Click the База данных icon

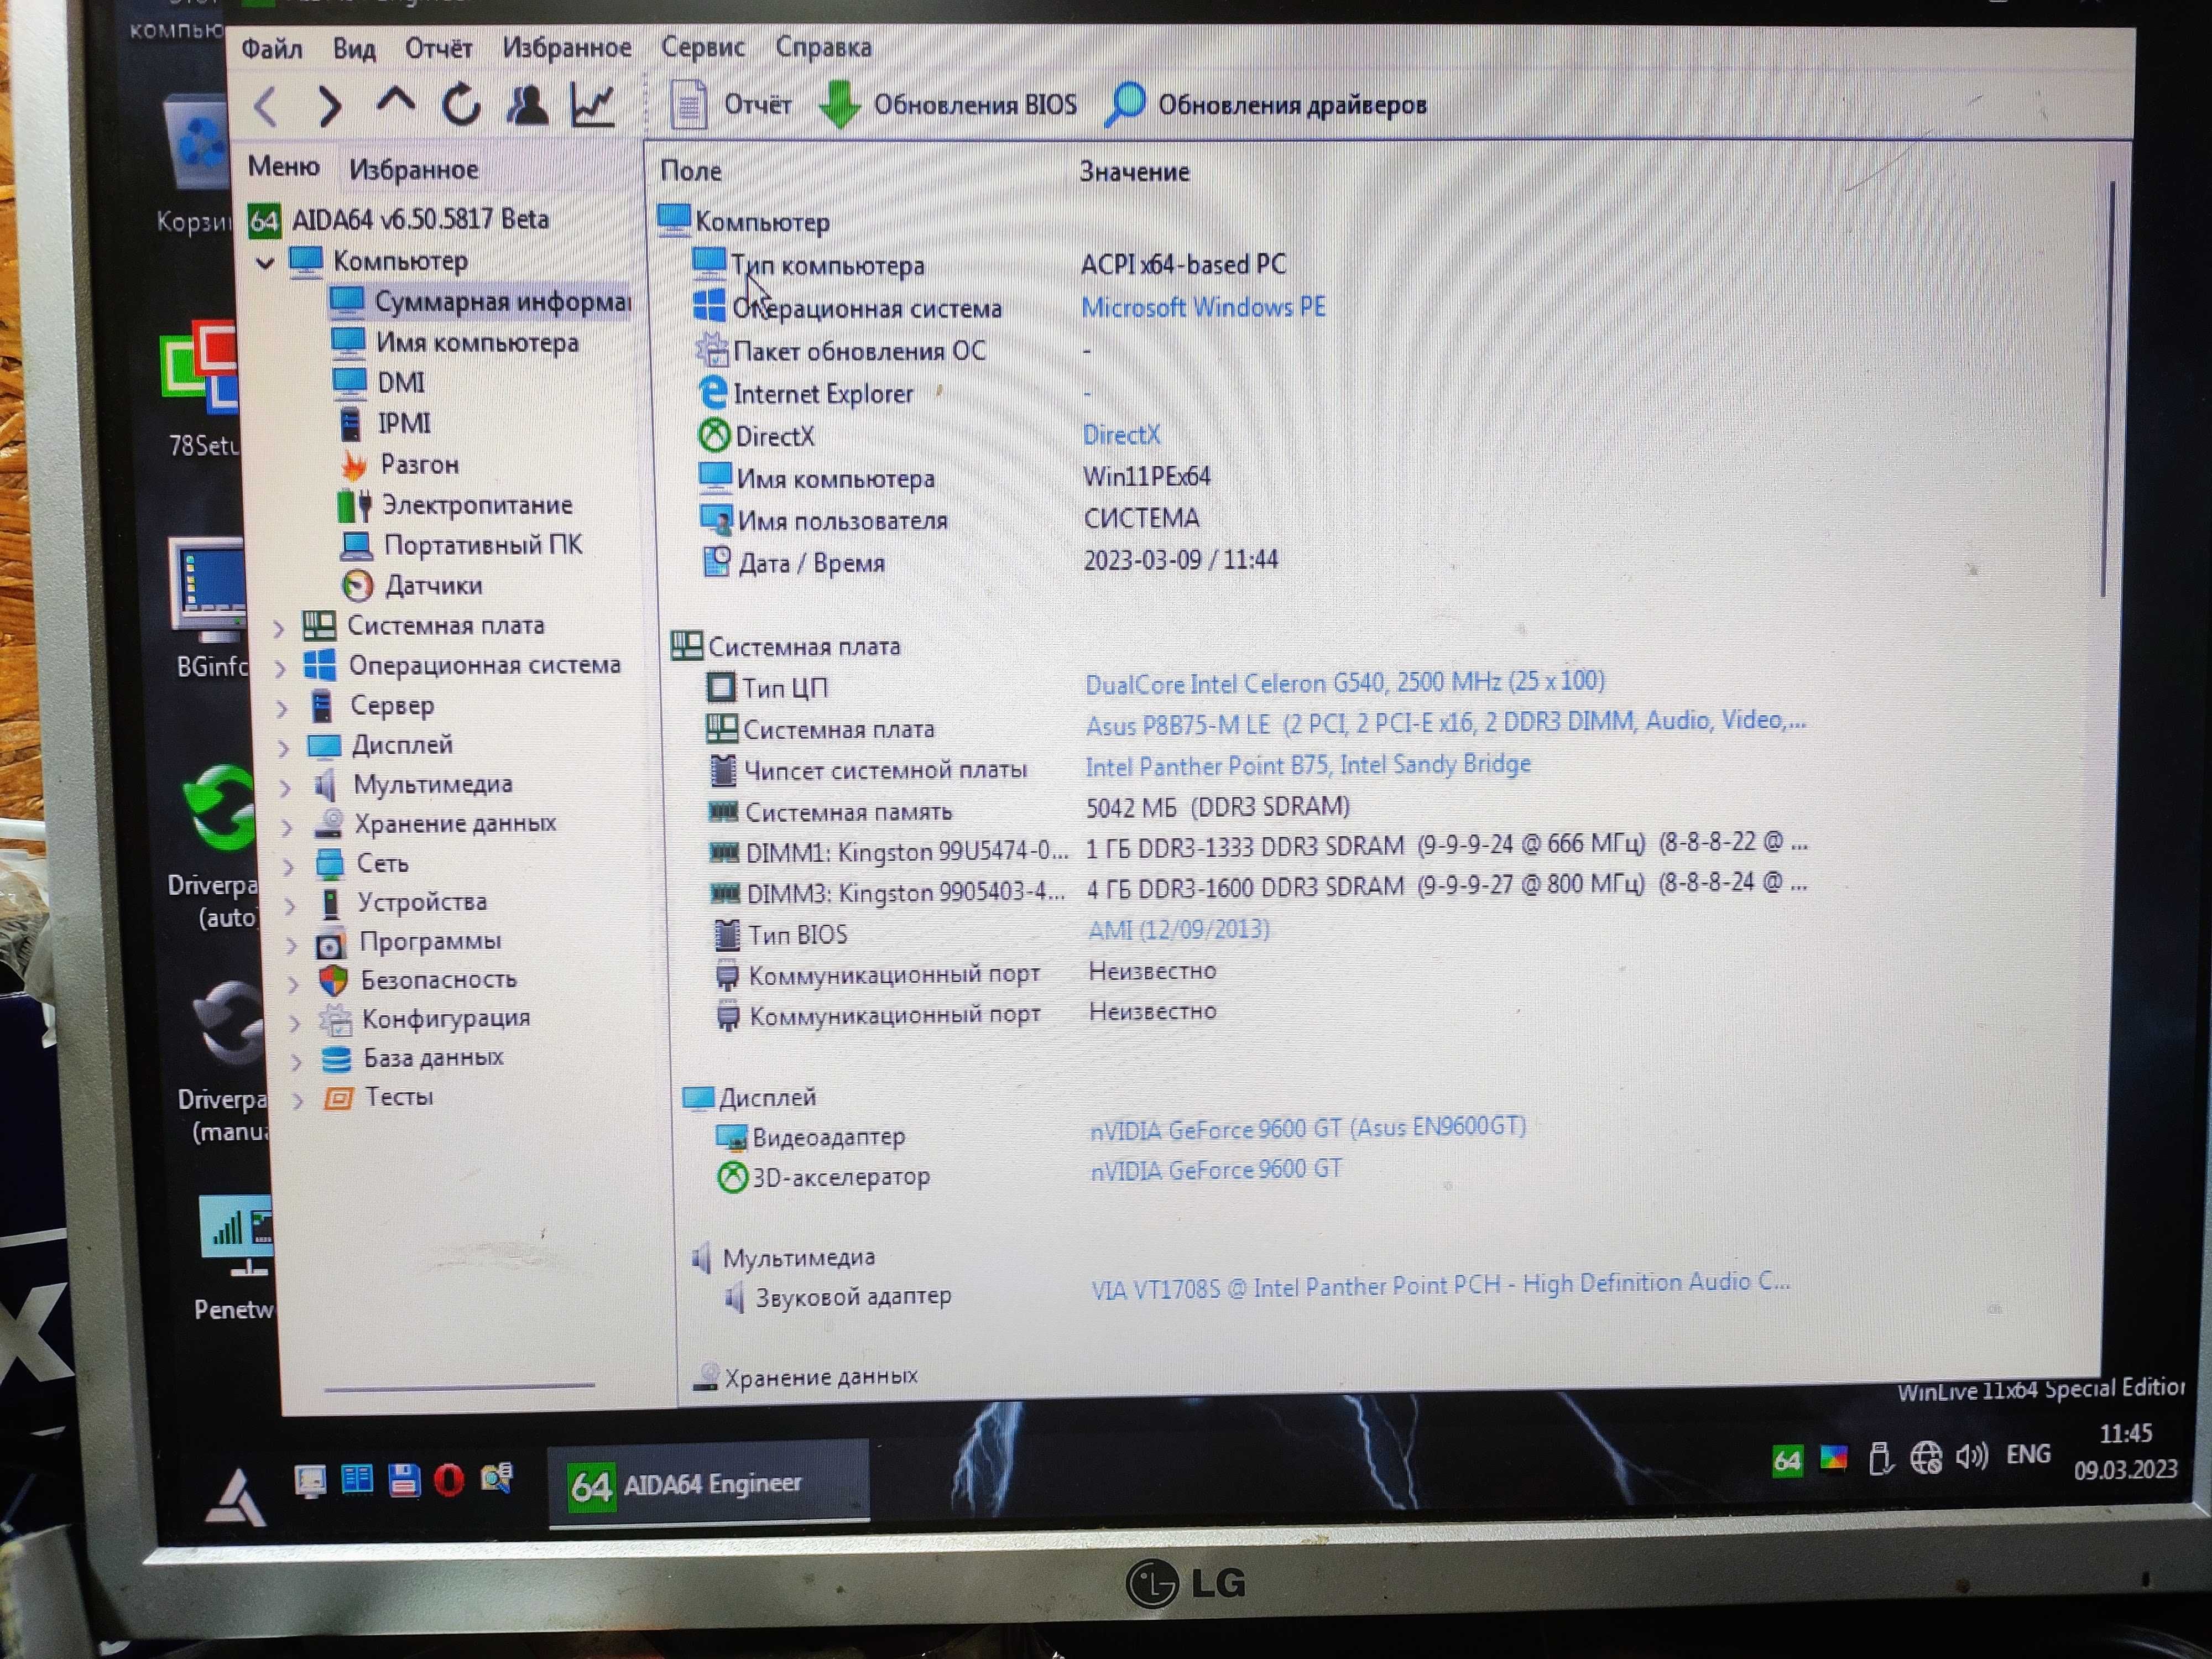(336, 1059)
